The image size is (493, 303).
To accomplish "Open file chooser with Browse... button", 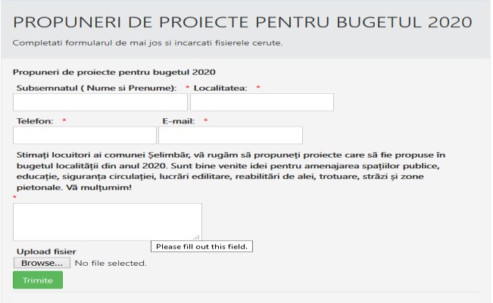I will pyautogui.click(x=42, y=263).
